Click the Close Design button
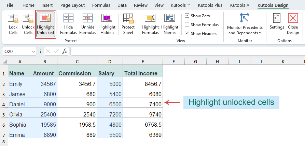Viewport: 305px width, 146px height. pyautogui.click(x=293, y=22)
